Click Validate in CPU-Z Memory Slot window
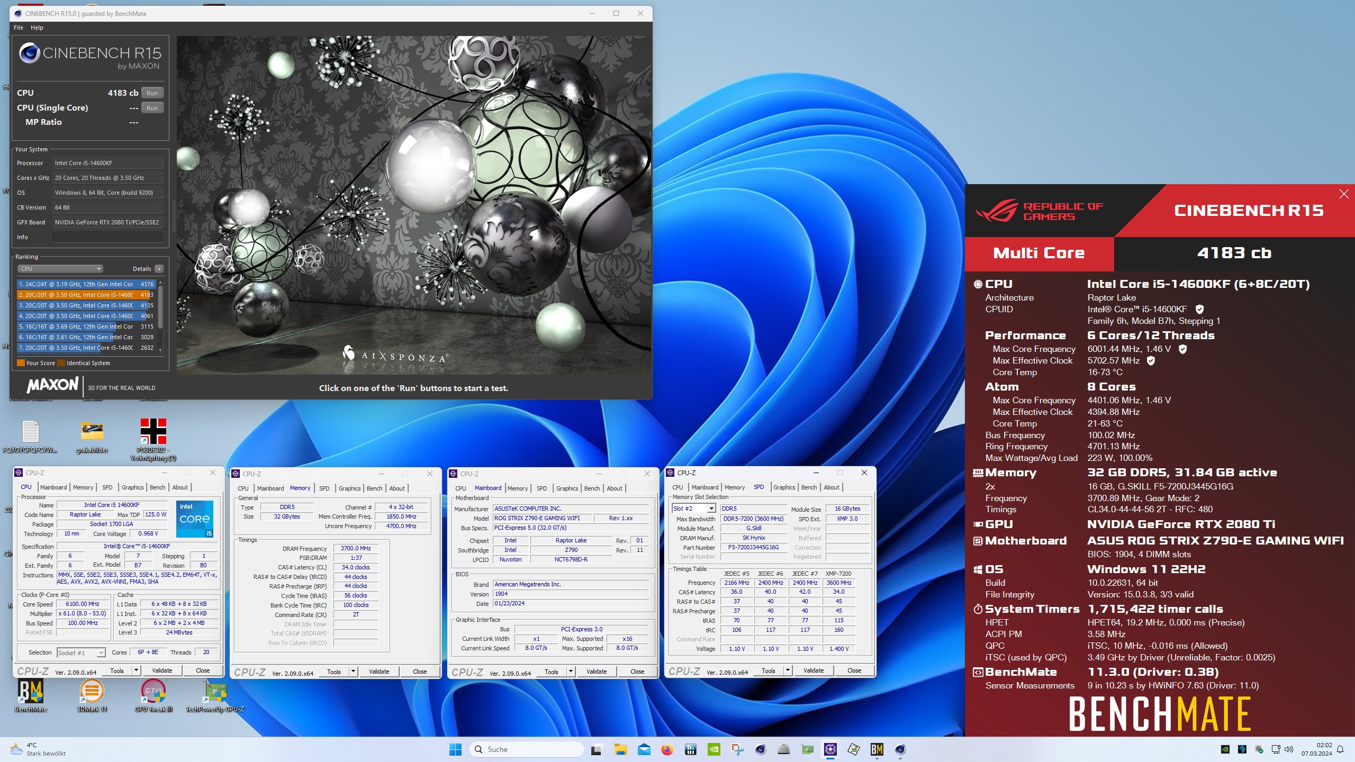Screen dimensions: 1355x762 coord(814,670)
